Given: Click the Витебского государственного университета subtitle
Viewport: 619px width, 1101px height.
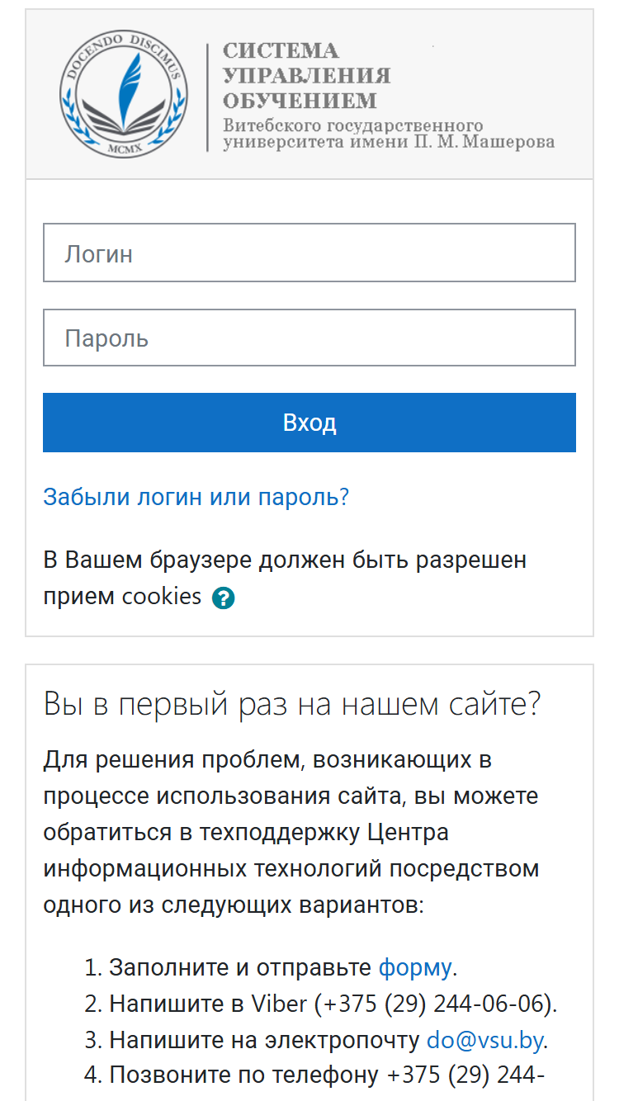Looking at the screenshot, I should (x=388, y=134).
